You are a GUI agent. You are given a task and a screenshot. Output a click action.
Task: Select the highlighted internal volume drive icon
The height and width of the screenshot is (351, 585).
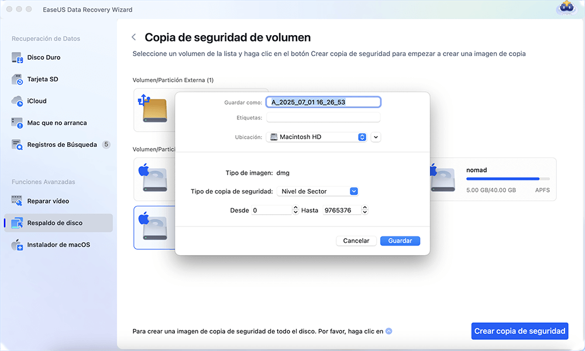154,227
